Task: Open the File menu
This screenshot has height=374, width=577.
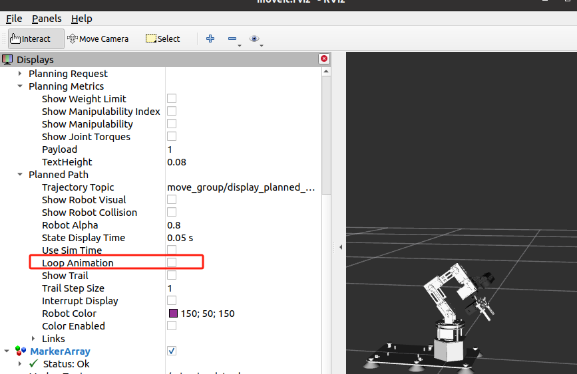Action: [14, 19]
